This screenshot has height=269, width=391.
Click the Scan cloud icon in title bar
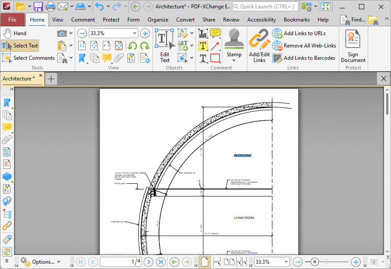(x=80, y=7)
